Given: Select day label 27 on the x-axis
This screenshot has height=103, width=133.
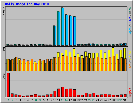Looking at the screenshot, I should (x=109, y=100).
